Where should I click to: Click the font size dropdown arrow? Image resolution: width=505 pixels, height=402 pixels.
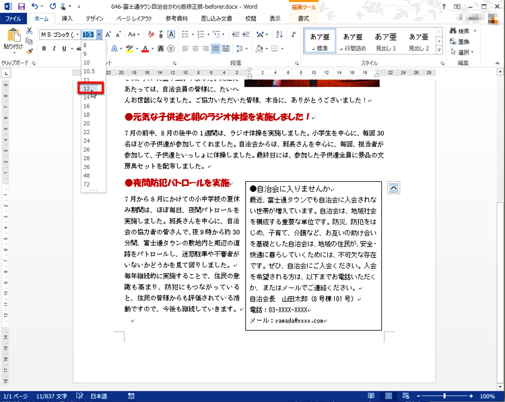click(99, 34)
